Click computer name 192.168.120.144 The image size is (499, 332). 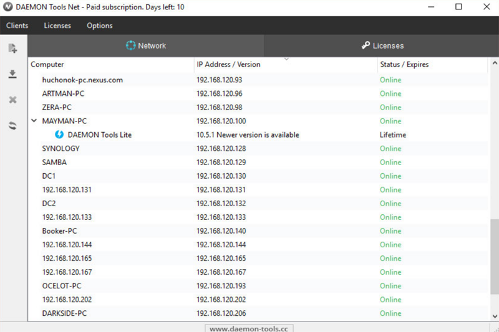67,244
